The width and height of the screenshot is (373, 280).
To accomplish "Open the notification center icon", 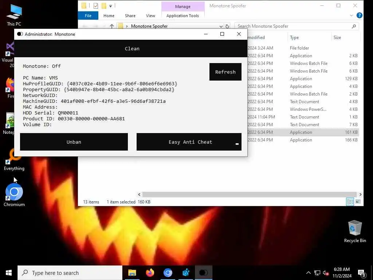I will click(x=362, y=273).
